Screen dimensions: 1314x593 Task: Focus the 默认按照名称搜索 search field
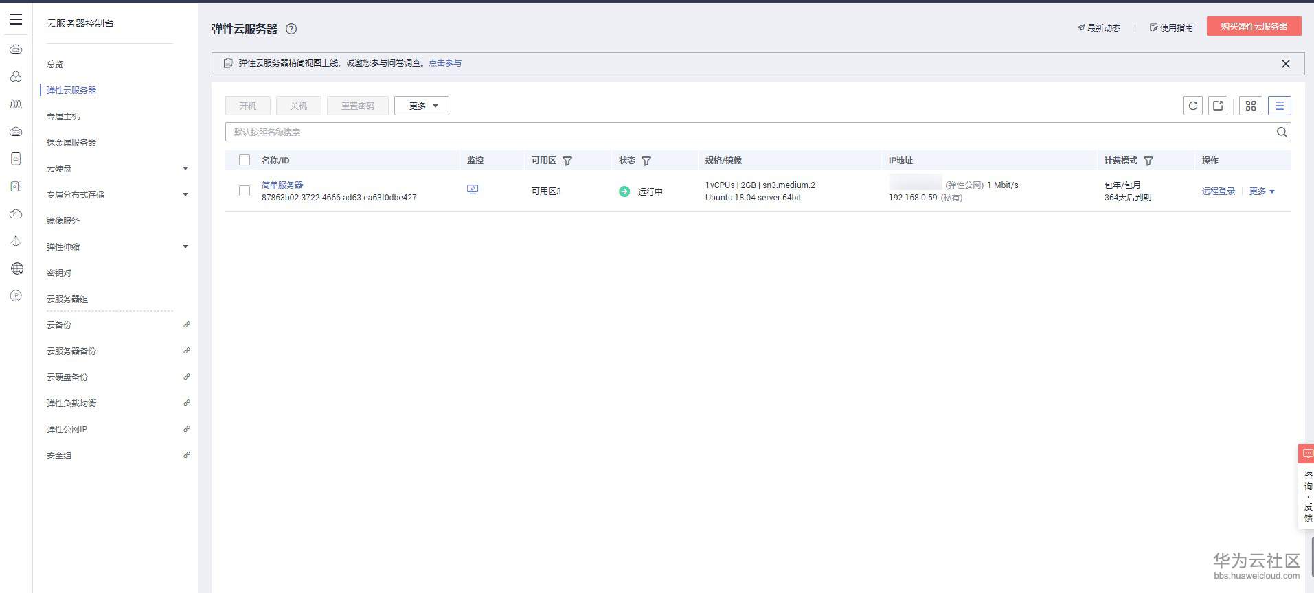pyautogui.click(x=758, y=132)
